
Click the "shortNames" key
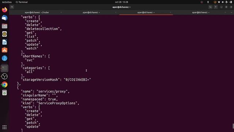point(33,56)
